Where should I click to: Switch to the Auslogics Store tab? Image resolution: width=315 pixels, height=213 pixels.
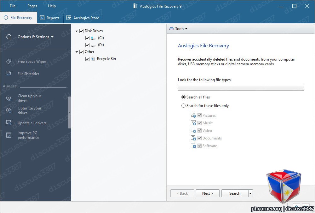point(83,18)
